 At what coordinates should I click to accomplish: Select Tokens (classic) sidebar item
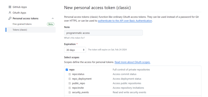click(31, 30)
